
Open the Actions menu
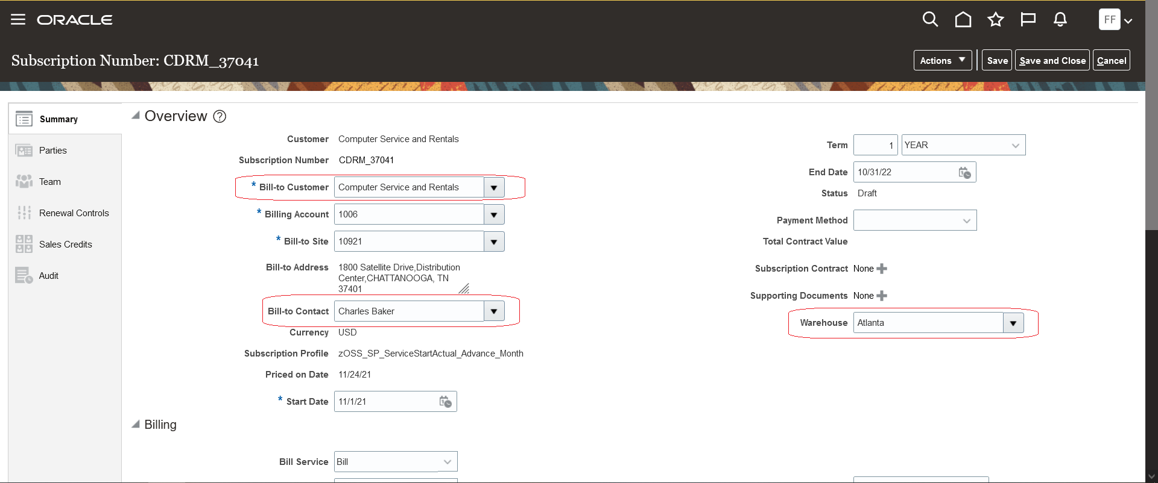click(943, 60)
